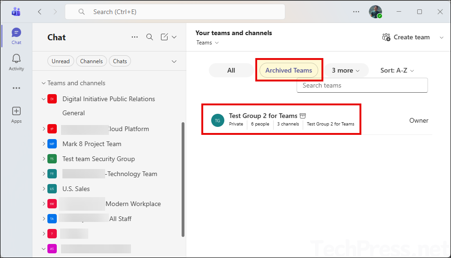Open Create team dropdown chevron

pos(442,37)
